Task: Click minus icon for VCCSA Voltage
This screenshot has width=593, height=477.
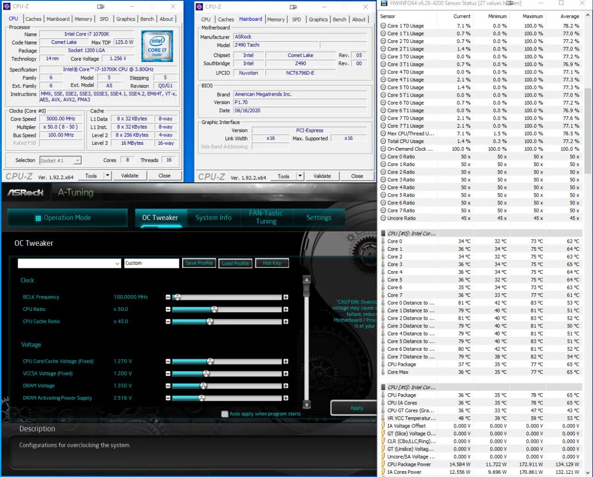Action: (x=168, y=373)
